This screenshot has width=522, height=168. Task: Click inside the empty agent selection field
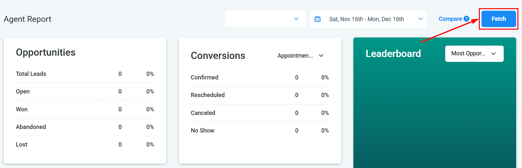[258, 19]
